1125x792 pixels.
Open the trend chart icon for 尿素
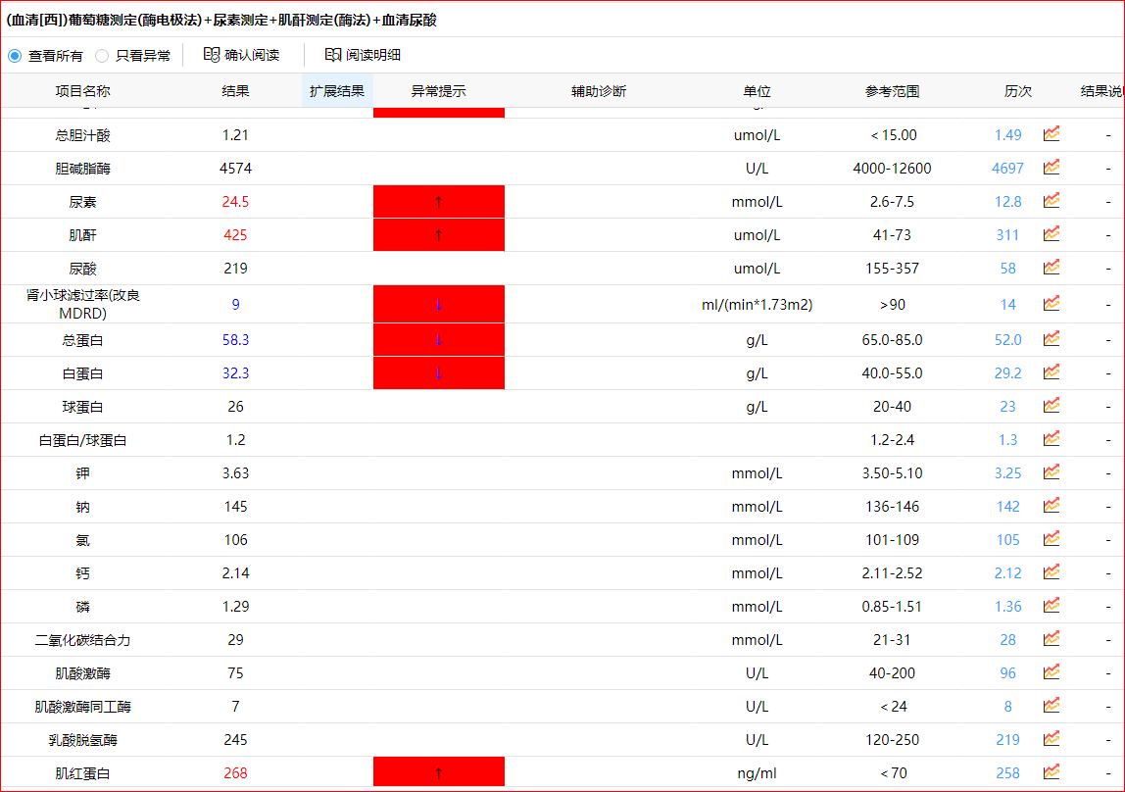[x=1052, y=201]
